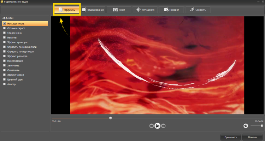Open the Эффекты tab

[67, 10]
